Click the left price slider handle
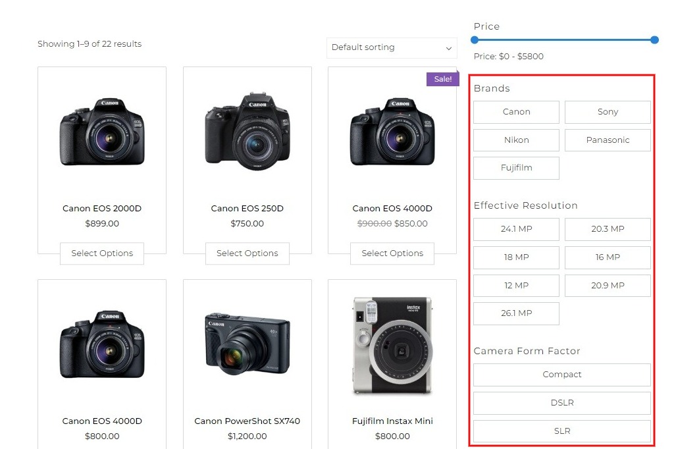This screenshot has height=449, width=676. tap(475, 40)
